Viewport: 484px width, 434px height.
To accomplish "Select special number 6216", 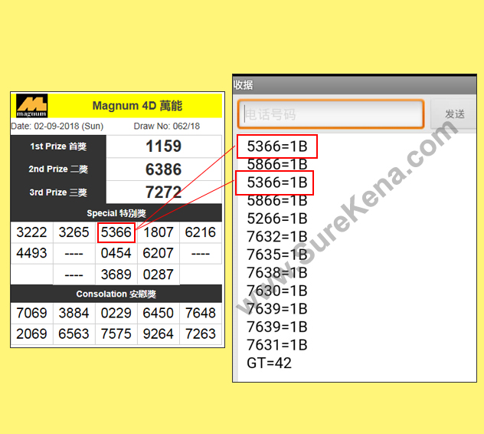I will pyautogui.click(x=201, y=232).
